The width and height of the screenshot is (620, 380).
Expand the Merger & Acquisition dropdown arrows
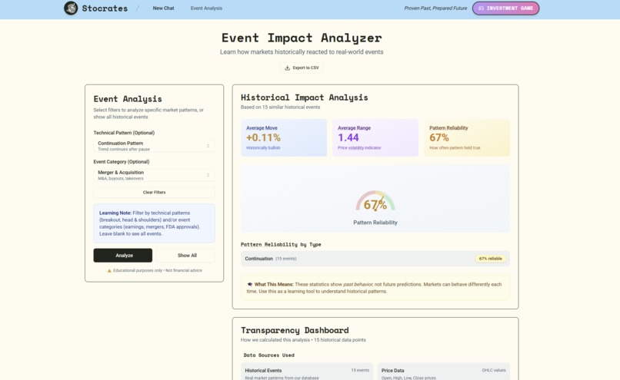(208, 175)
